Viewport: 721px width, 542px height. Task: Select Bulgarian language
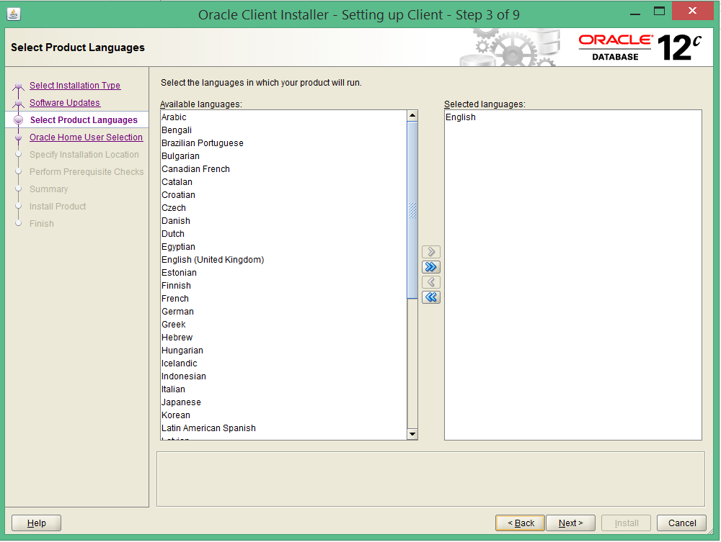coord(283,156)
